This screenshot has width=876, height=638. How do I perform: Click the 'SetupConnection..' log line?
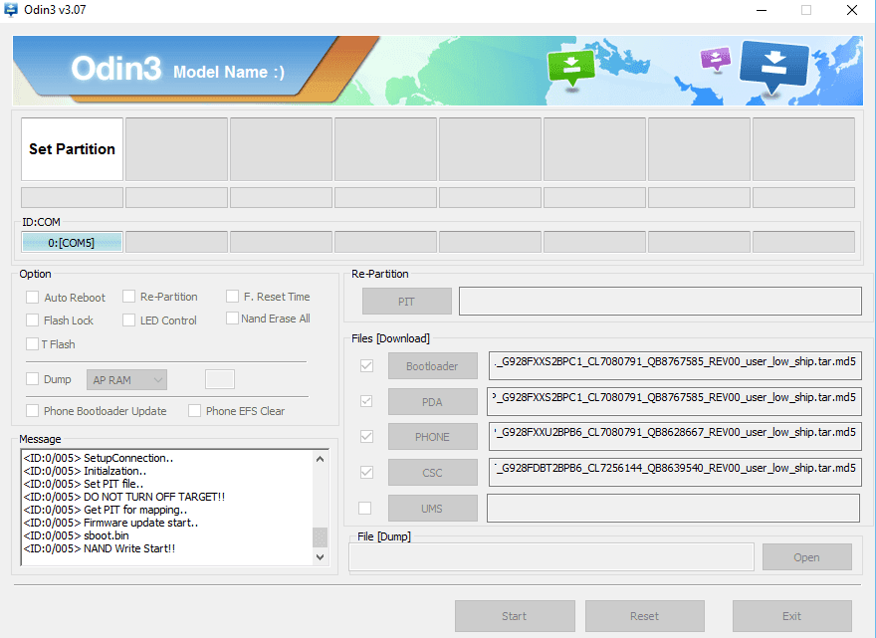[x=99, y=458]
